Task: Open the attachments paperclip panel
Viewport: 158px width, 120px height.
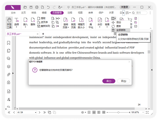Action: (9, 75)
